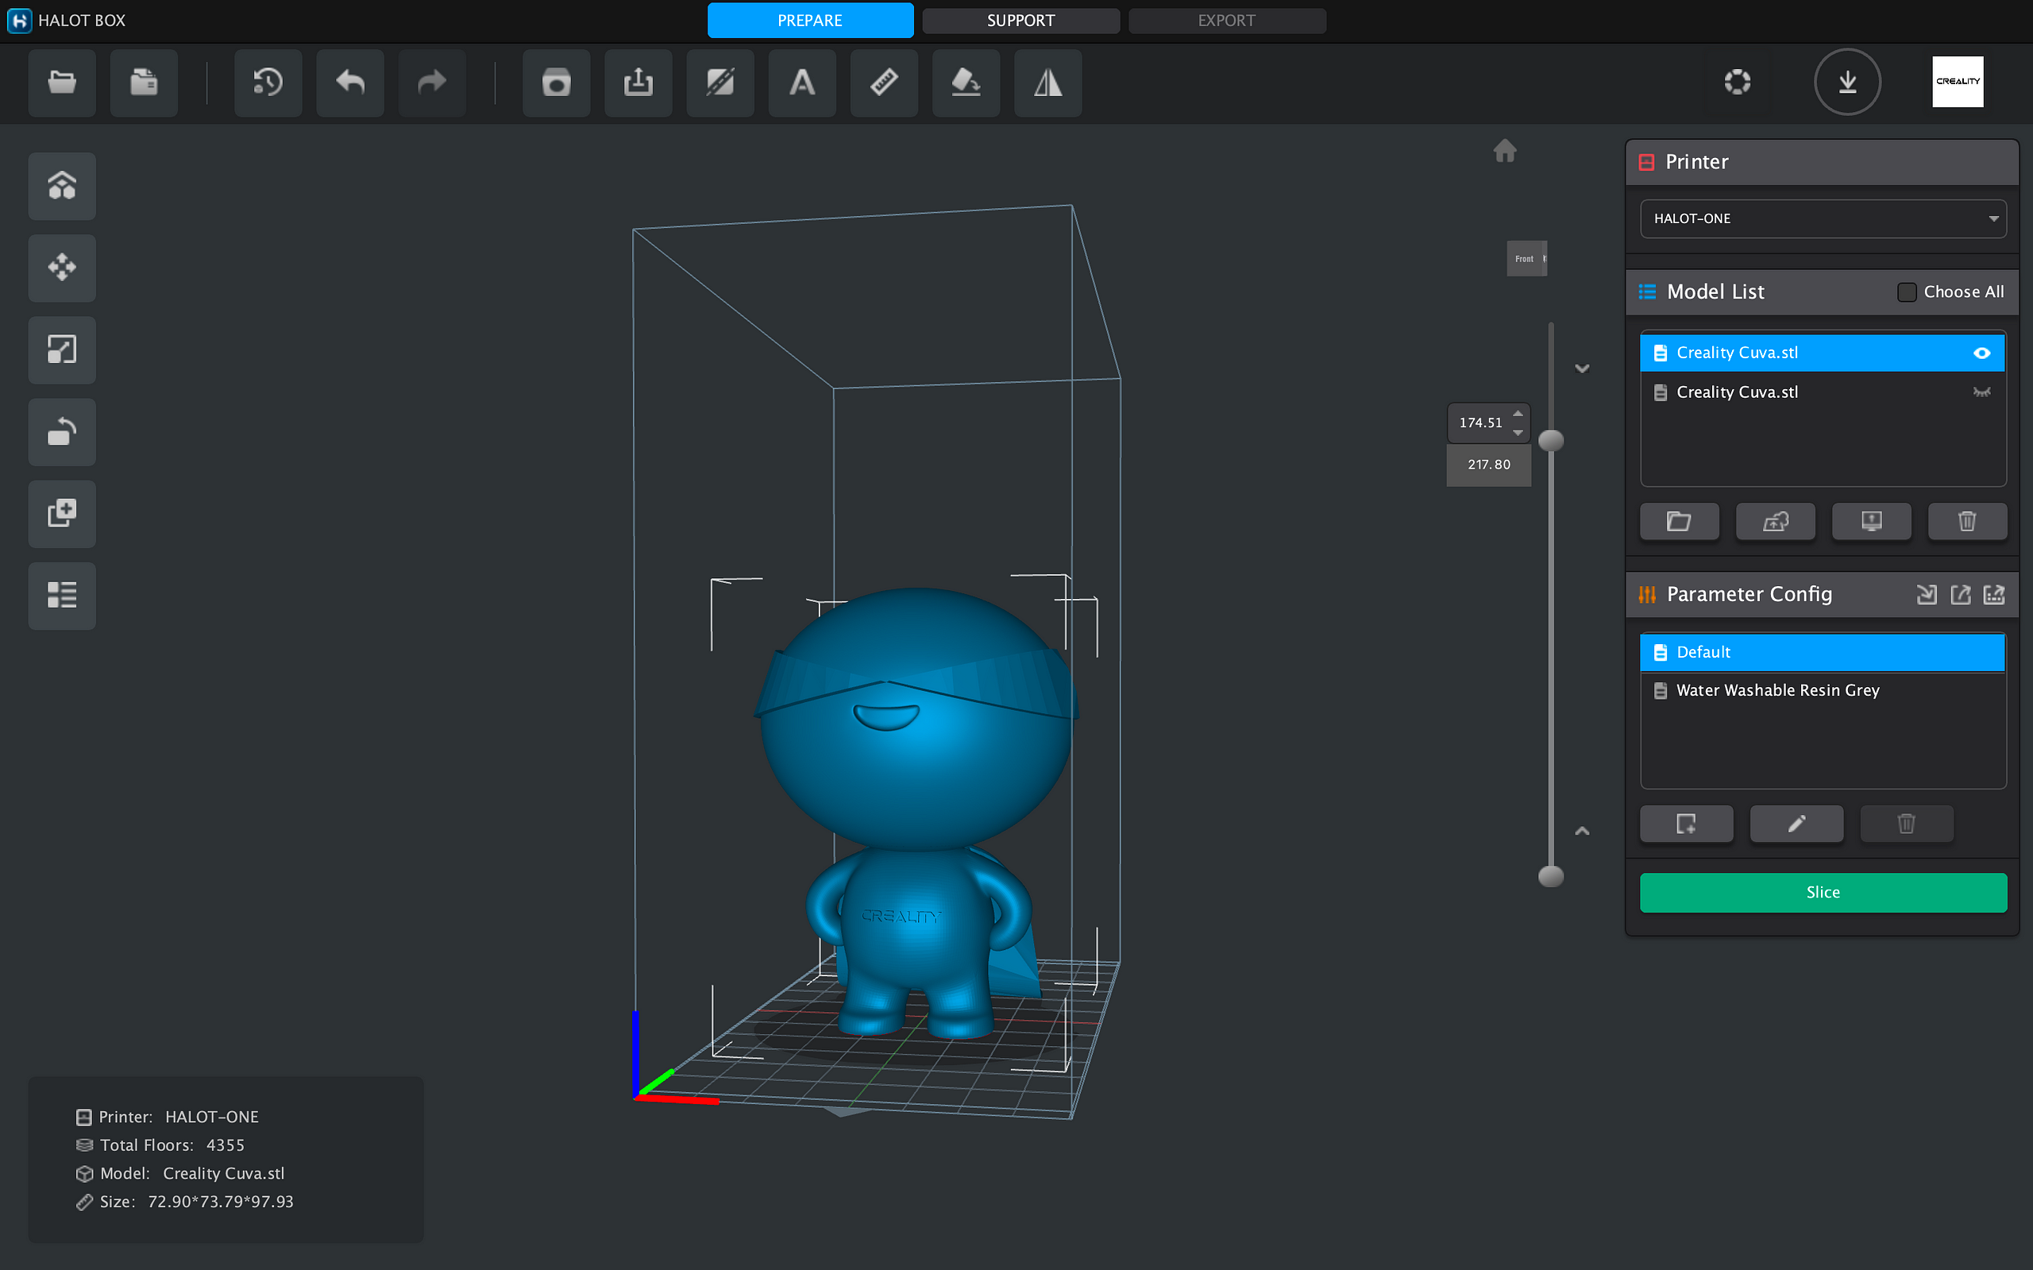Screen dimensions: 2033x1270
Task: Select Water Washable Resin Grey config
Action: pos(1822,690)
